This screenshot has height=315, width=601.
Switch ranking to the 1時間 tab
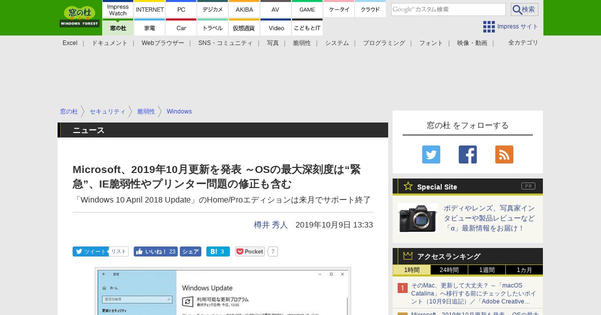pyautogui.click(x=412, y=270)
